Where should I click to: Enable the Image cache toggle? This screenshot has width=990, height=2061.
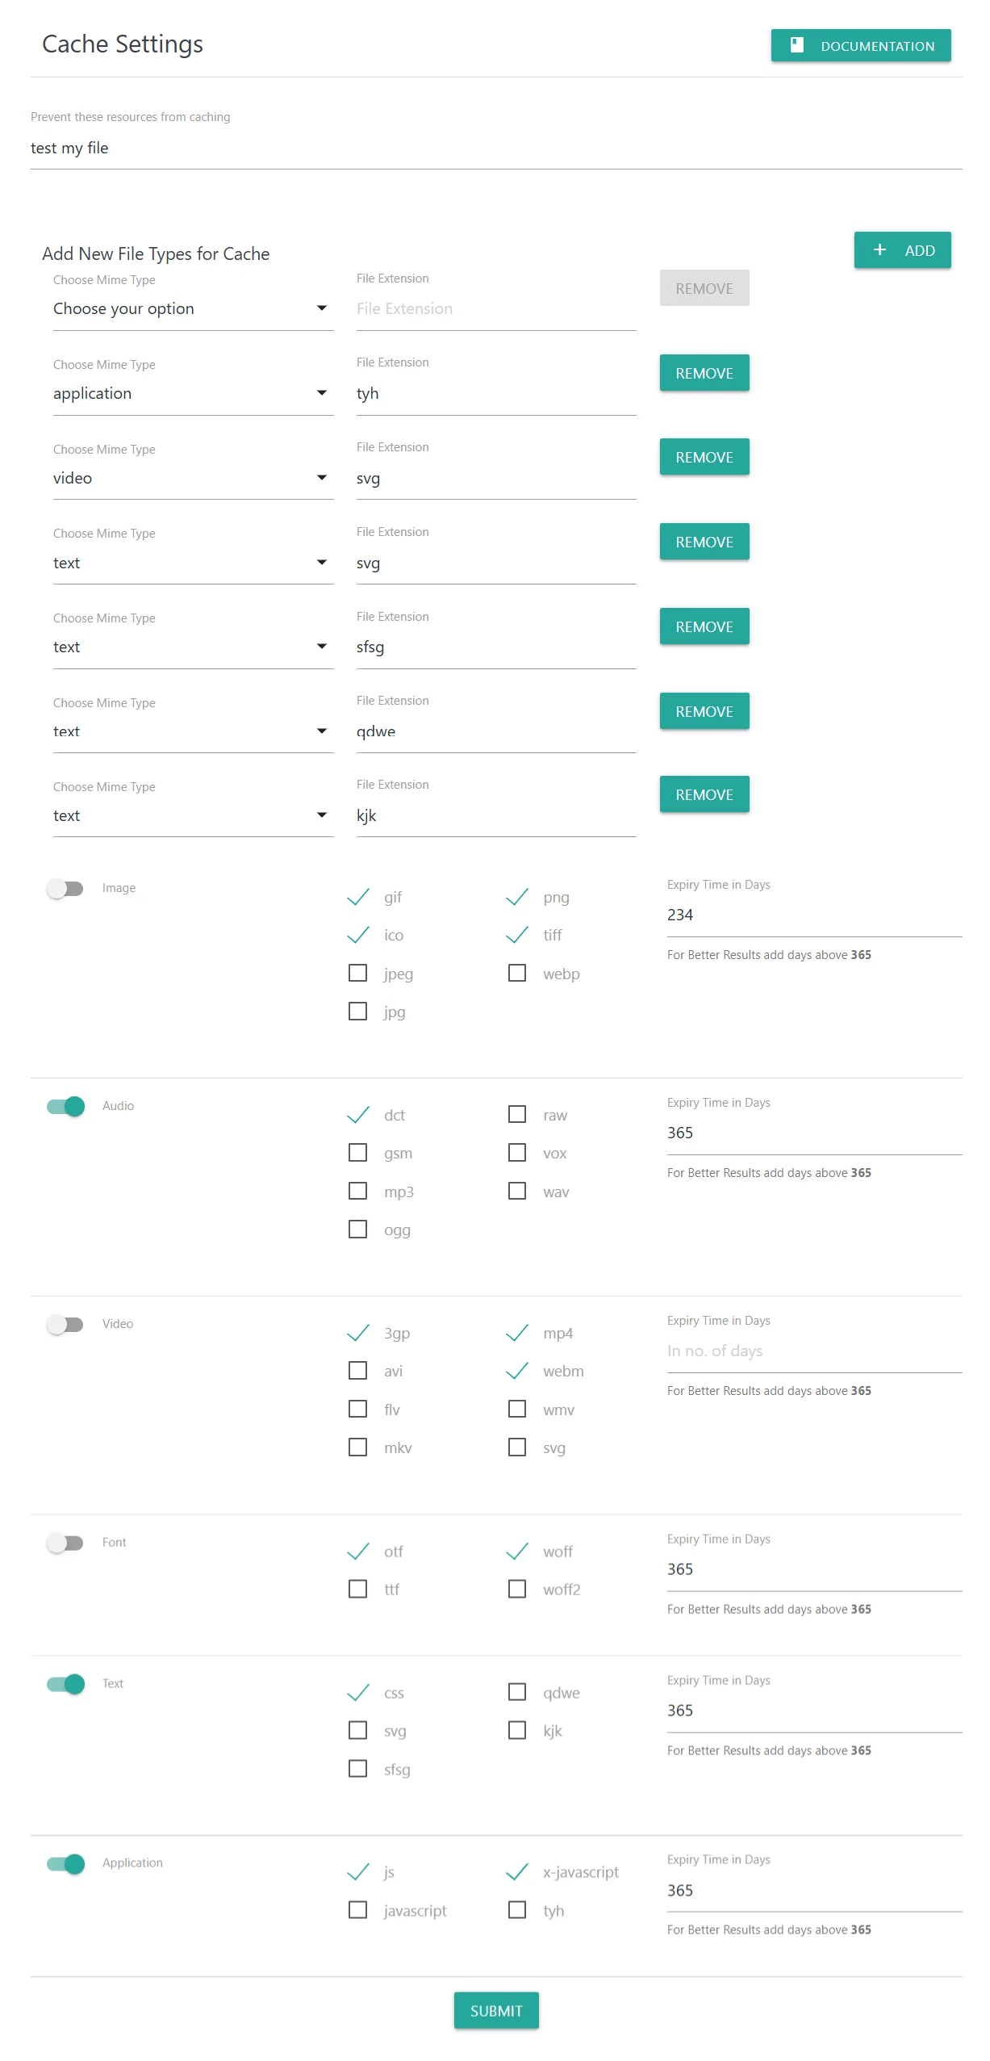(x=65, y=888)
